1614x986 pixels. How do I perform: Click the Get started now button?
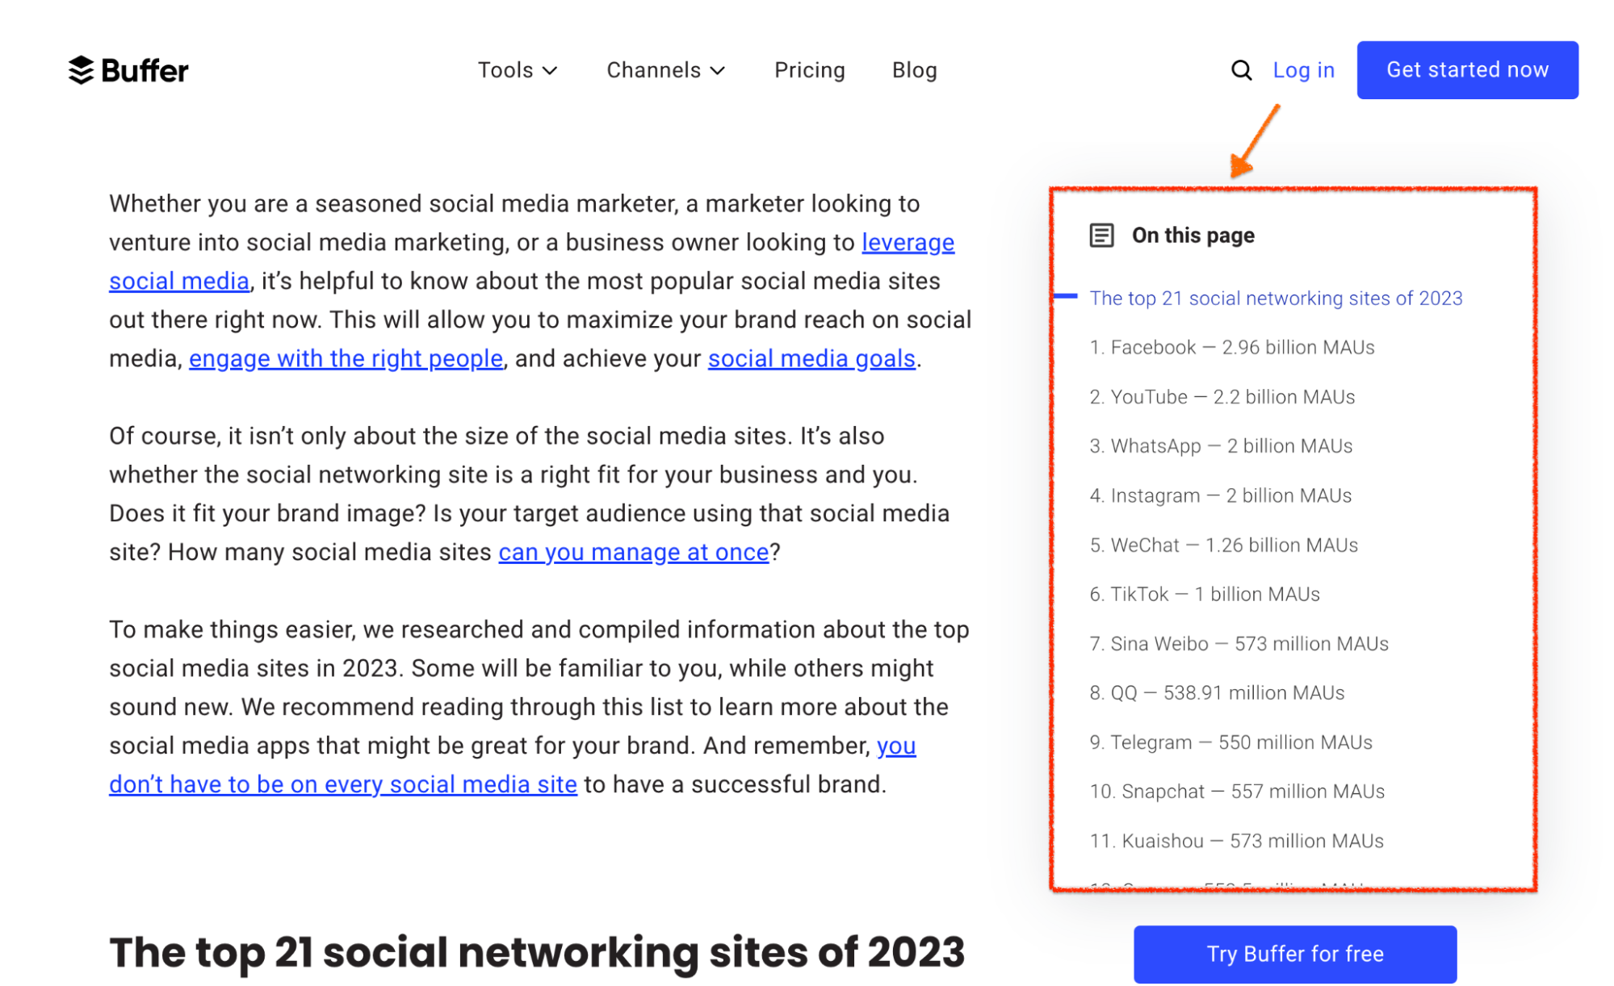click(x=1470, y=69)
